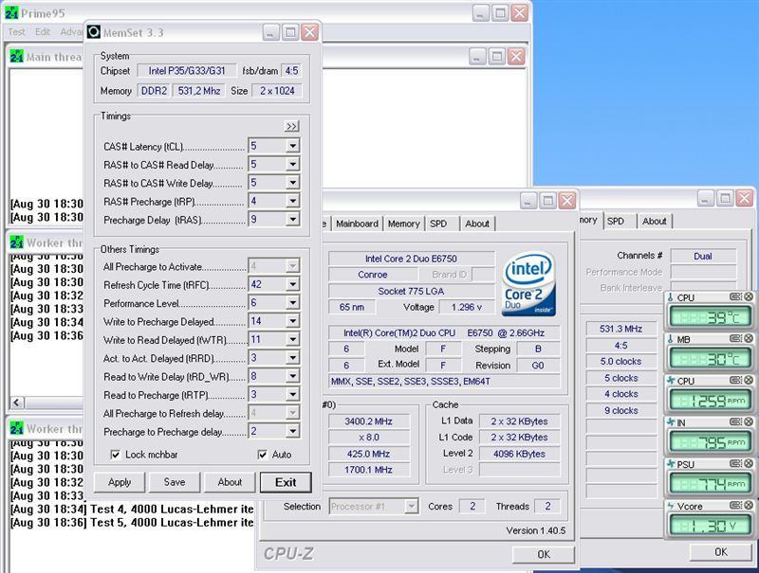Click the 'Intel Core 2 Duo E6750' name field
This screenshot has height=573, width=759.
pyautogui.click(x=412, y=259)
